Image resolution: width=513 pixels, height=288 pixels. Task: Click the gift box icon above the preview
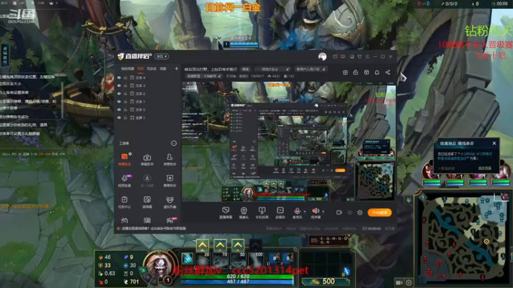(x=345, y=72)
